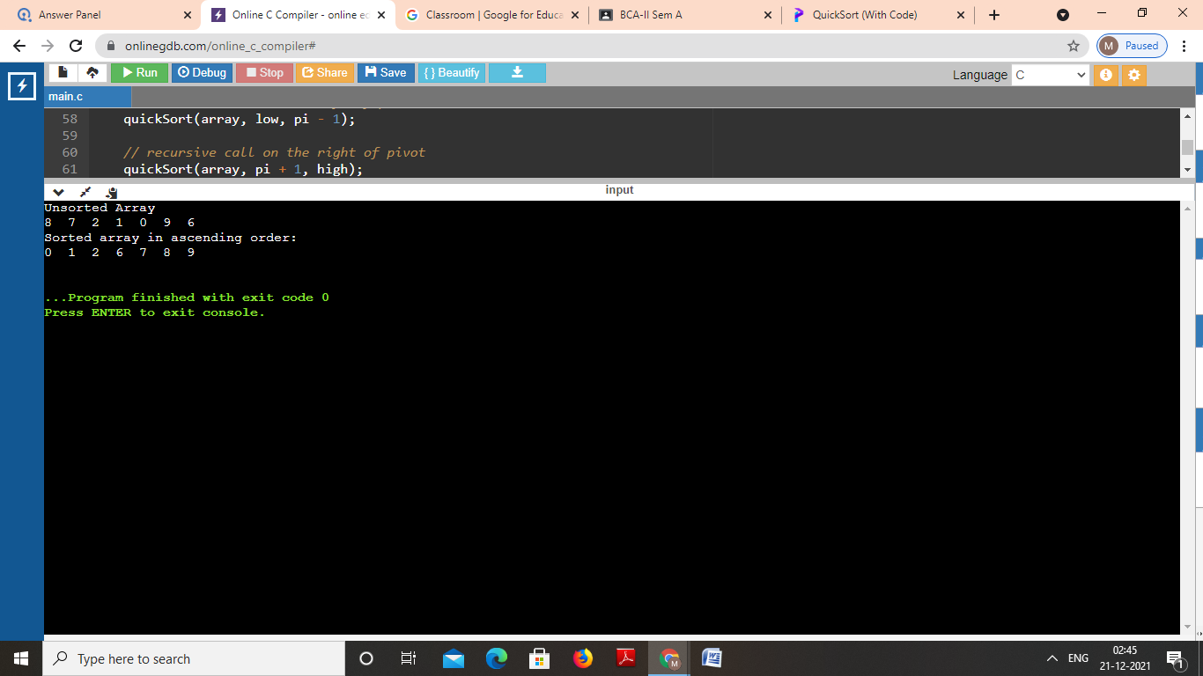This screenshot has width=1203, height=676.
Task: Click the code editor's vertical scrollbar thumb
Action: (1187, 147)
